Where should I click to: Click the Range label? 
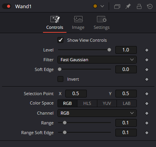pyautogui.click(x=47, y=123)
